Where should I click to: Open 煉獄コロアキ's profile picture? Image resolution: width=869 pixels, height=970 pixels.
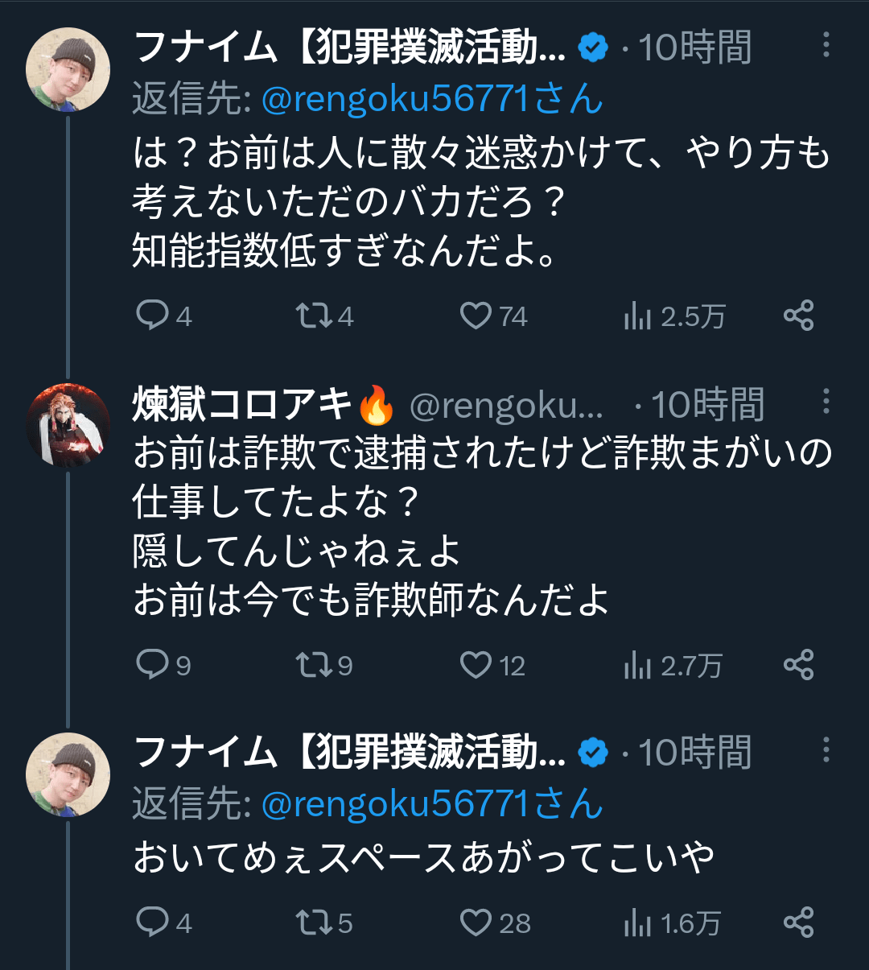click(68, 426)
